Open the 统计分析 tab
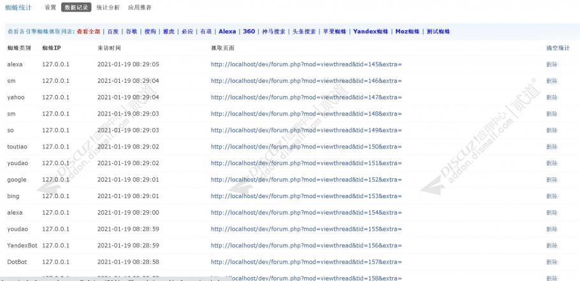Screen dimensions: 580x281 (x=108, y=8)
